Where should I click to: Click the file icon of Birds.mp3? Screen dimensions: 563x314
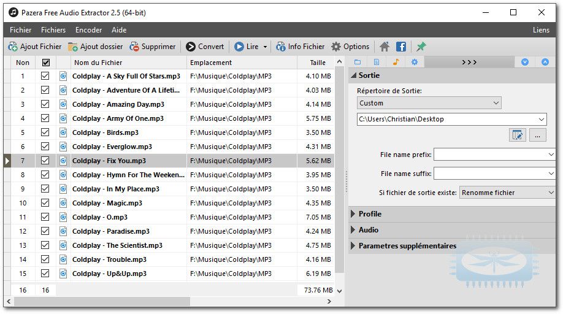point(63,132)
